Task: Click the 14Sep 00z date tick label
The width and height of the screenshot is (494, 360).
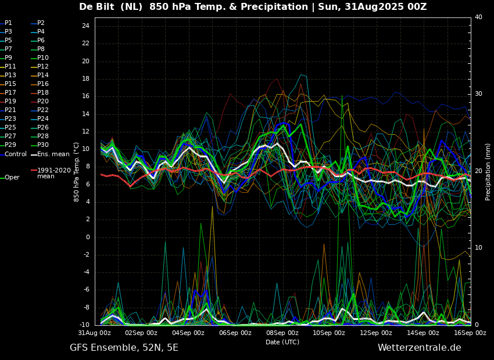Action: [423, 333]
